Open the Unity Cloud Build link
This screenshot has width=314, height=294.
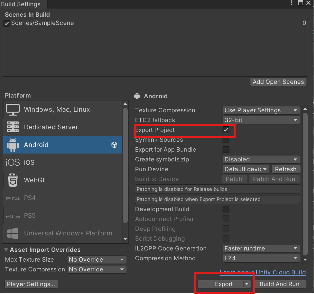click(x=281, y=272)
